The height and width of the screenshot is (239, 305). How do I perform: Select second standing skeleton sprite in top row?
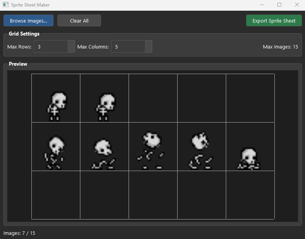pyautogui.click(x=105, y=107)
